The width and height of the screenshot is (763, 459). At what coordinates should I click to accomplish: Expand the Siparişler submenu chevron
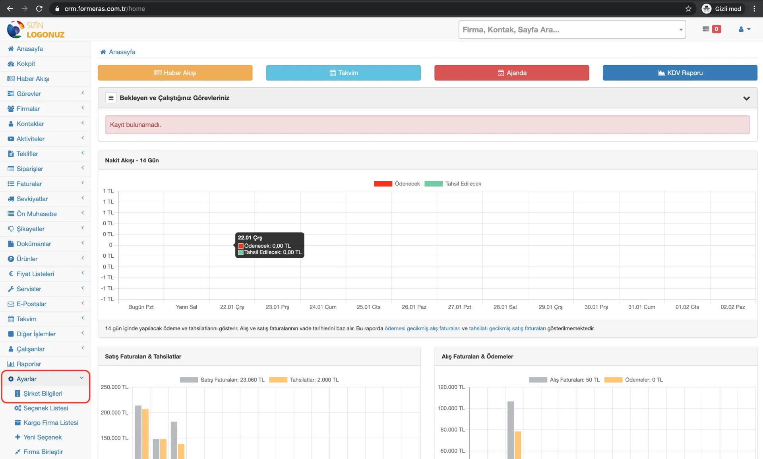83,168
